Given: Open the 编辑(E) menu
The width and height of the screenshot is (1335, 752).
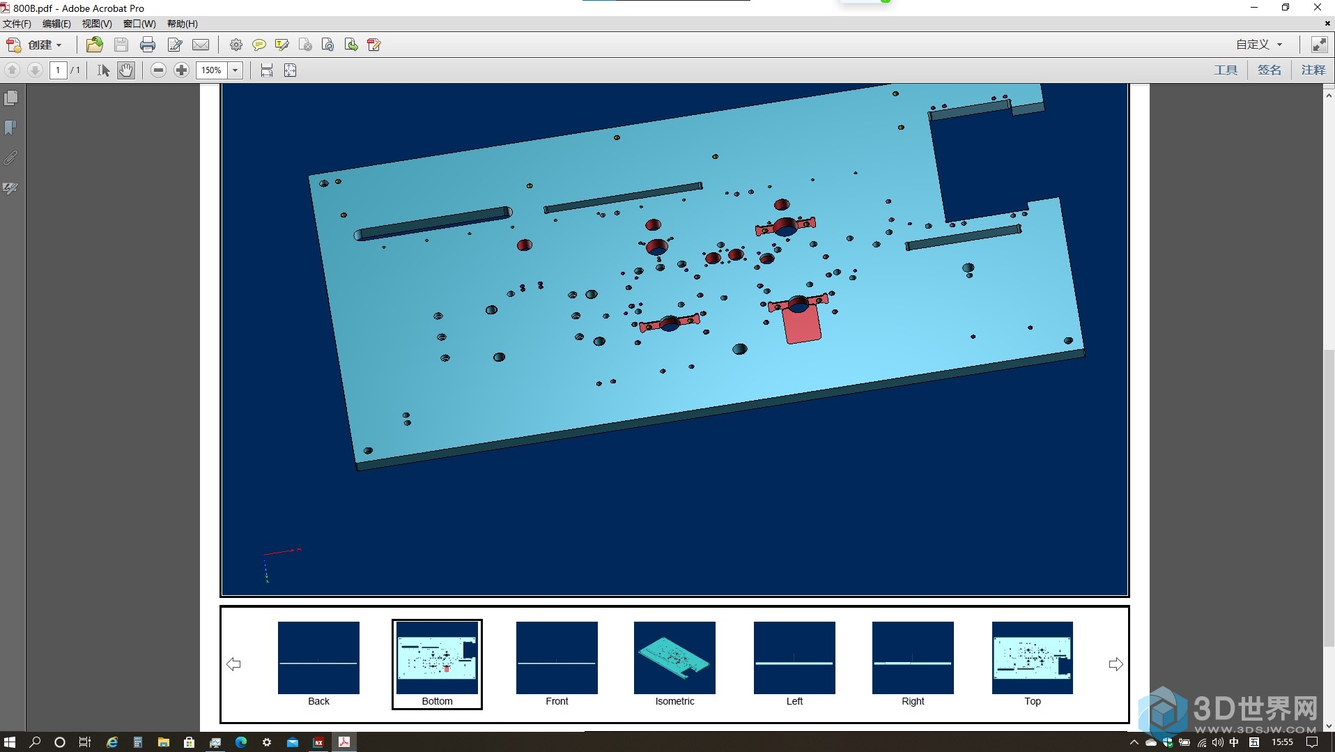Looking at the screenshot, I should coord(56,24).
